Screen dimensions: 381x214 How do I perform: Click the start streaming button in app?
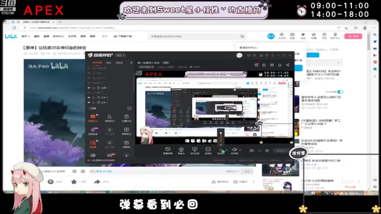(281, 151)
